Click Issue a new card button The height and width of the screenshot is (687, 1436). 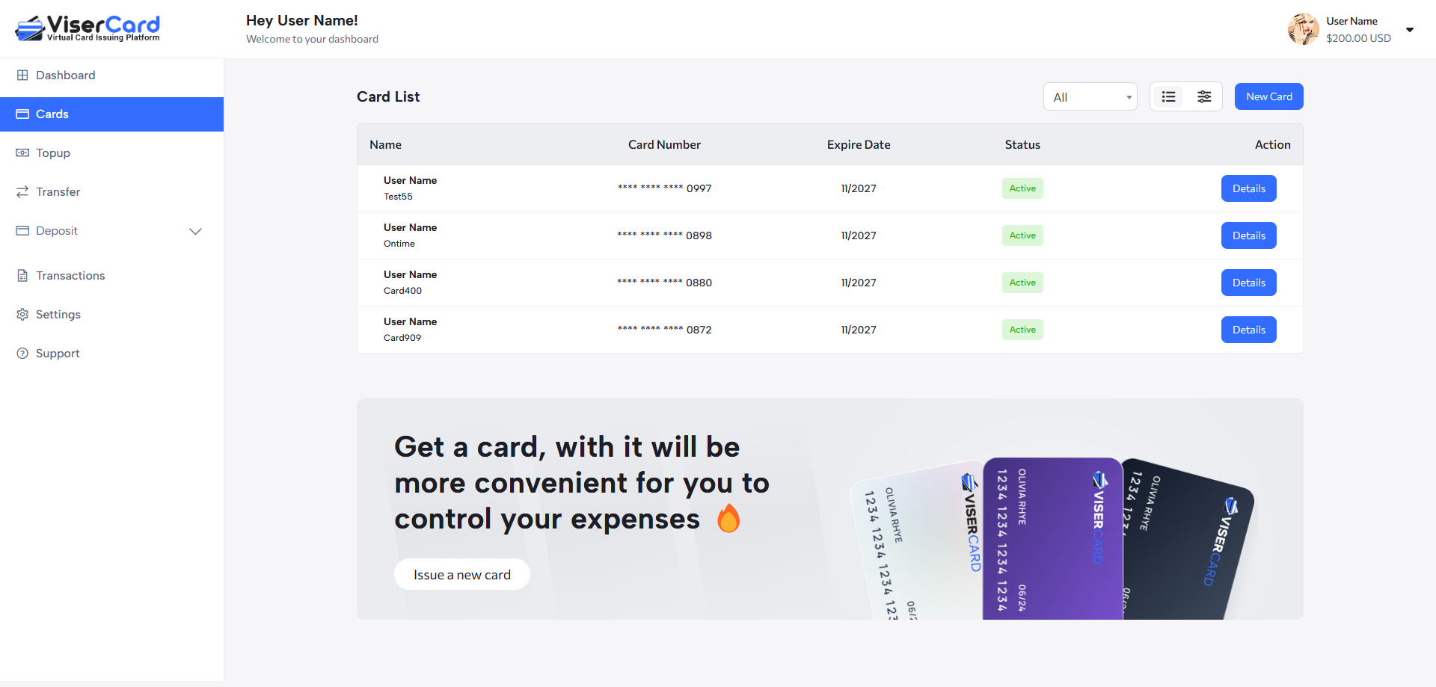pyautogui.click(x=461, y=575)
